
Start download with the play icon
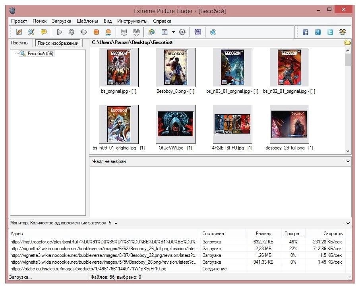tap(59, 32)
